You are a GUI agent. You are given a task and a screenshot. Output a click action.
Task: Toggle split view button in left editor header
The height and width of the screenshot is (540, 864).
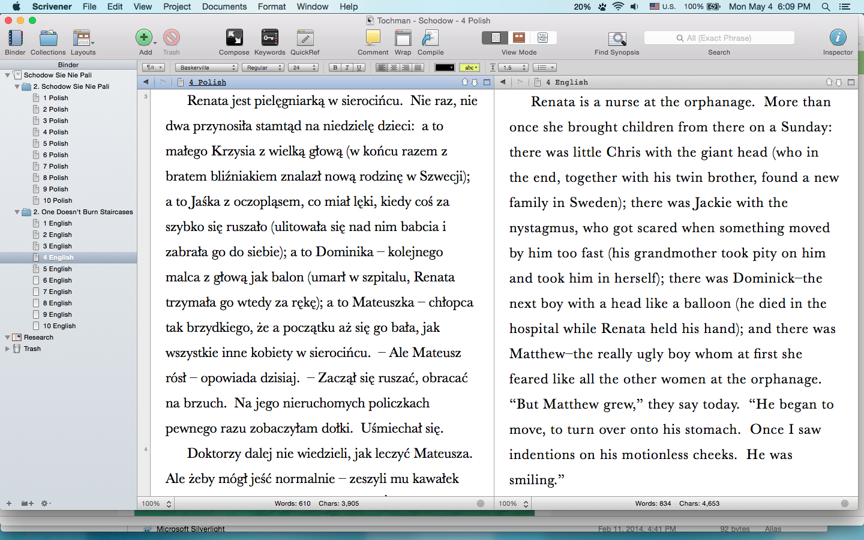click(x=487, y=82)
